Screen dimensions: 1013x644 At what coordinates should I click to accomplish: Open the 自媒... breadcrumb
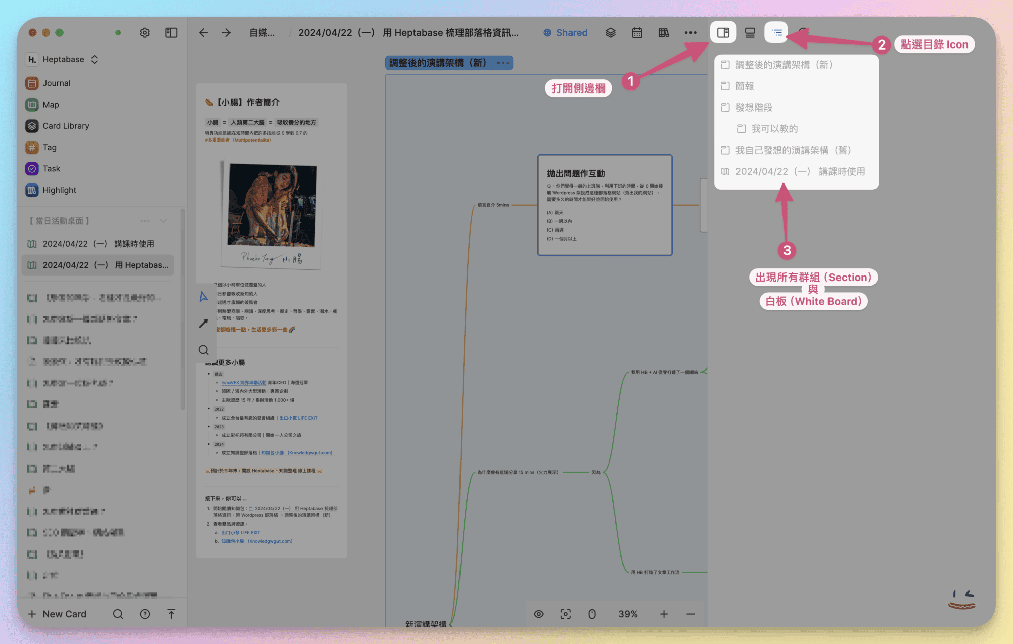coord(262,33)
